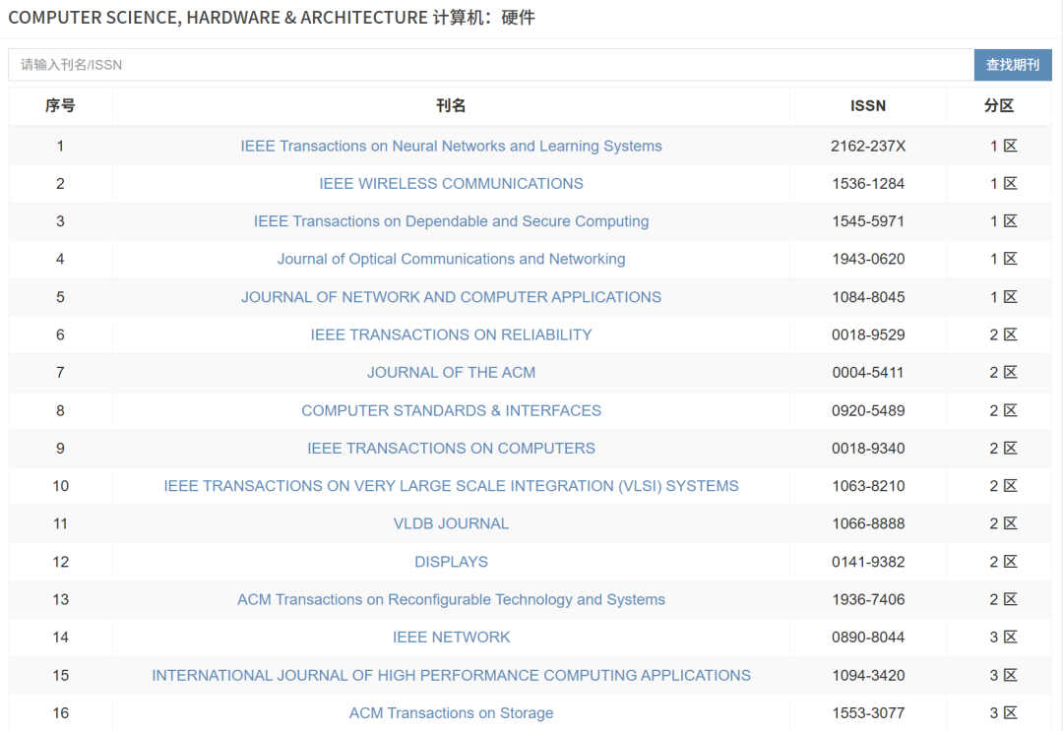
Task: Select ISSN value 0890-8044
Action: pos(868,637)
